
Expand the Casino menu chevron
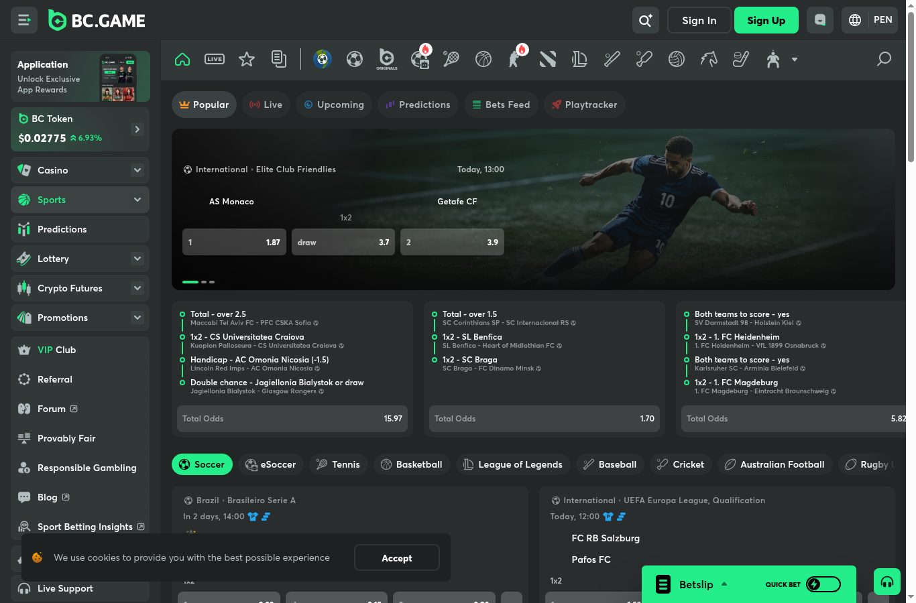[x=137, y=170]
